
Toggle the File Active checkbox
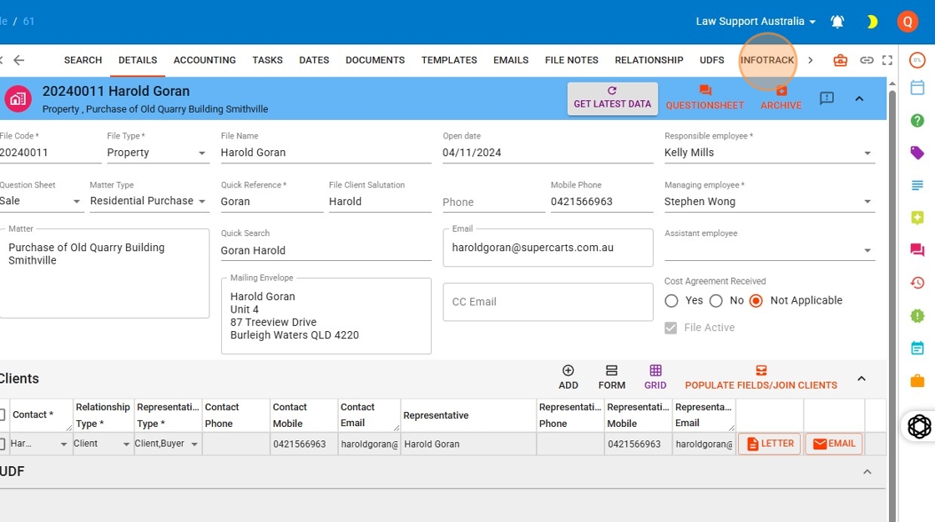pos(670,328)
